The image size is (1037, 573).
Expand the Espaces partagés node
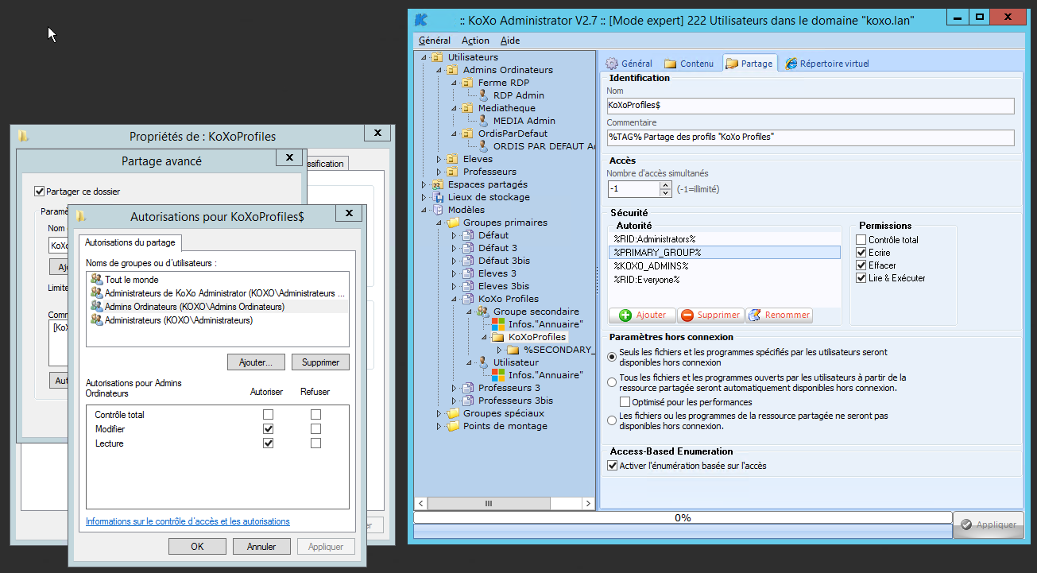tap(424, 184)
